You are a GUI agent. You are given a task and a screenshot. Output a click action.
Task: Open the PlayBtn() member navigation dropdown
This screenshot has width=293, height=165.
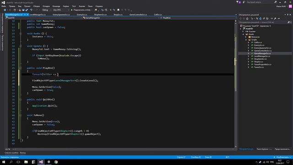[197, 18]
